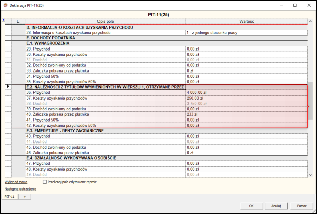The height and width of the screenshot is (214, 317).
Task: Click row '32. Dochód zwolniony od podatku'
Action: click(x=105, y=65)
